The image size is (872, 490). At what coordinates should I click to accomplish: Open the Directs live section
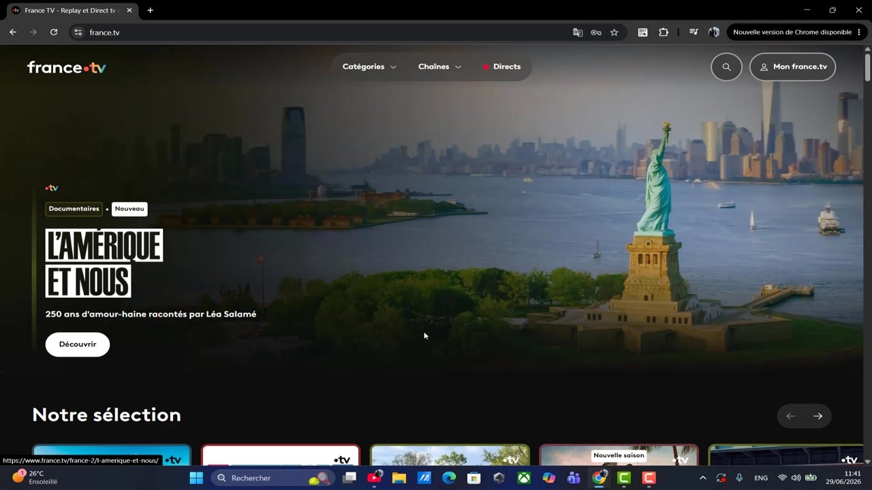pyautogui.click(x=501, y=67)
